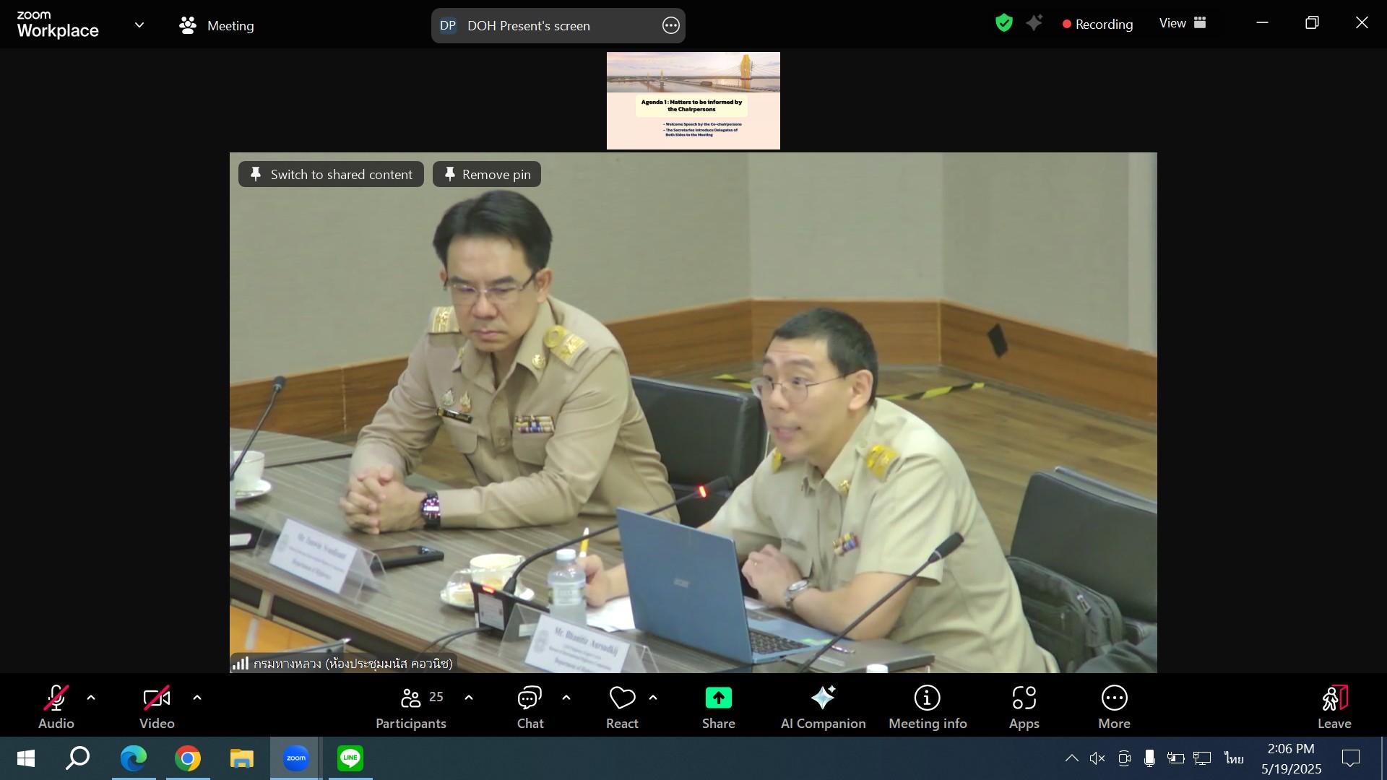Open LINE app from taskbar
Screen dimensions: 1387x780
tap(350, 758)
